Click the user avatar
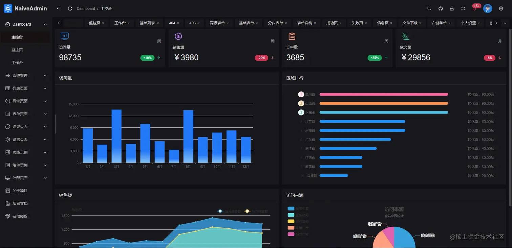Viewport: 512px width, 248px height. pos(488,8)
